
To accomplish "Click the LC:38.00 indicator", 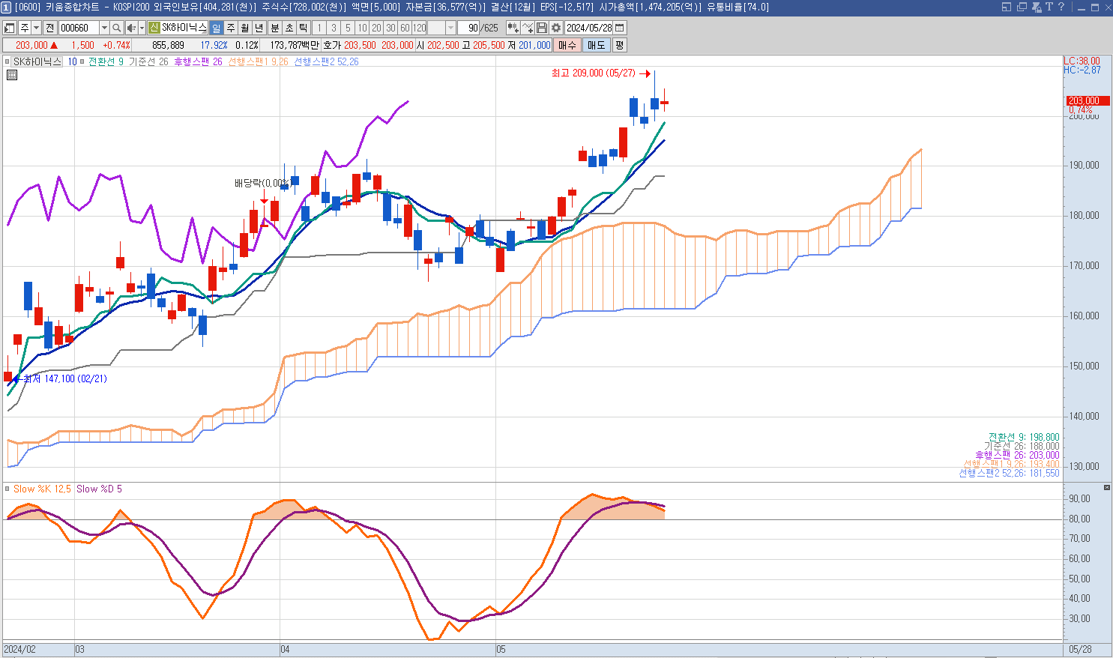I will click(1082, 61).
